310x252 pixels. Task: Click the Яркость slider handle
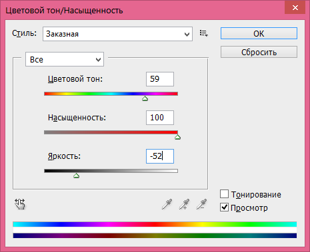77,176
